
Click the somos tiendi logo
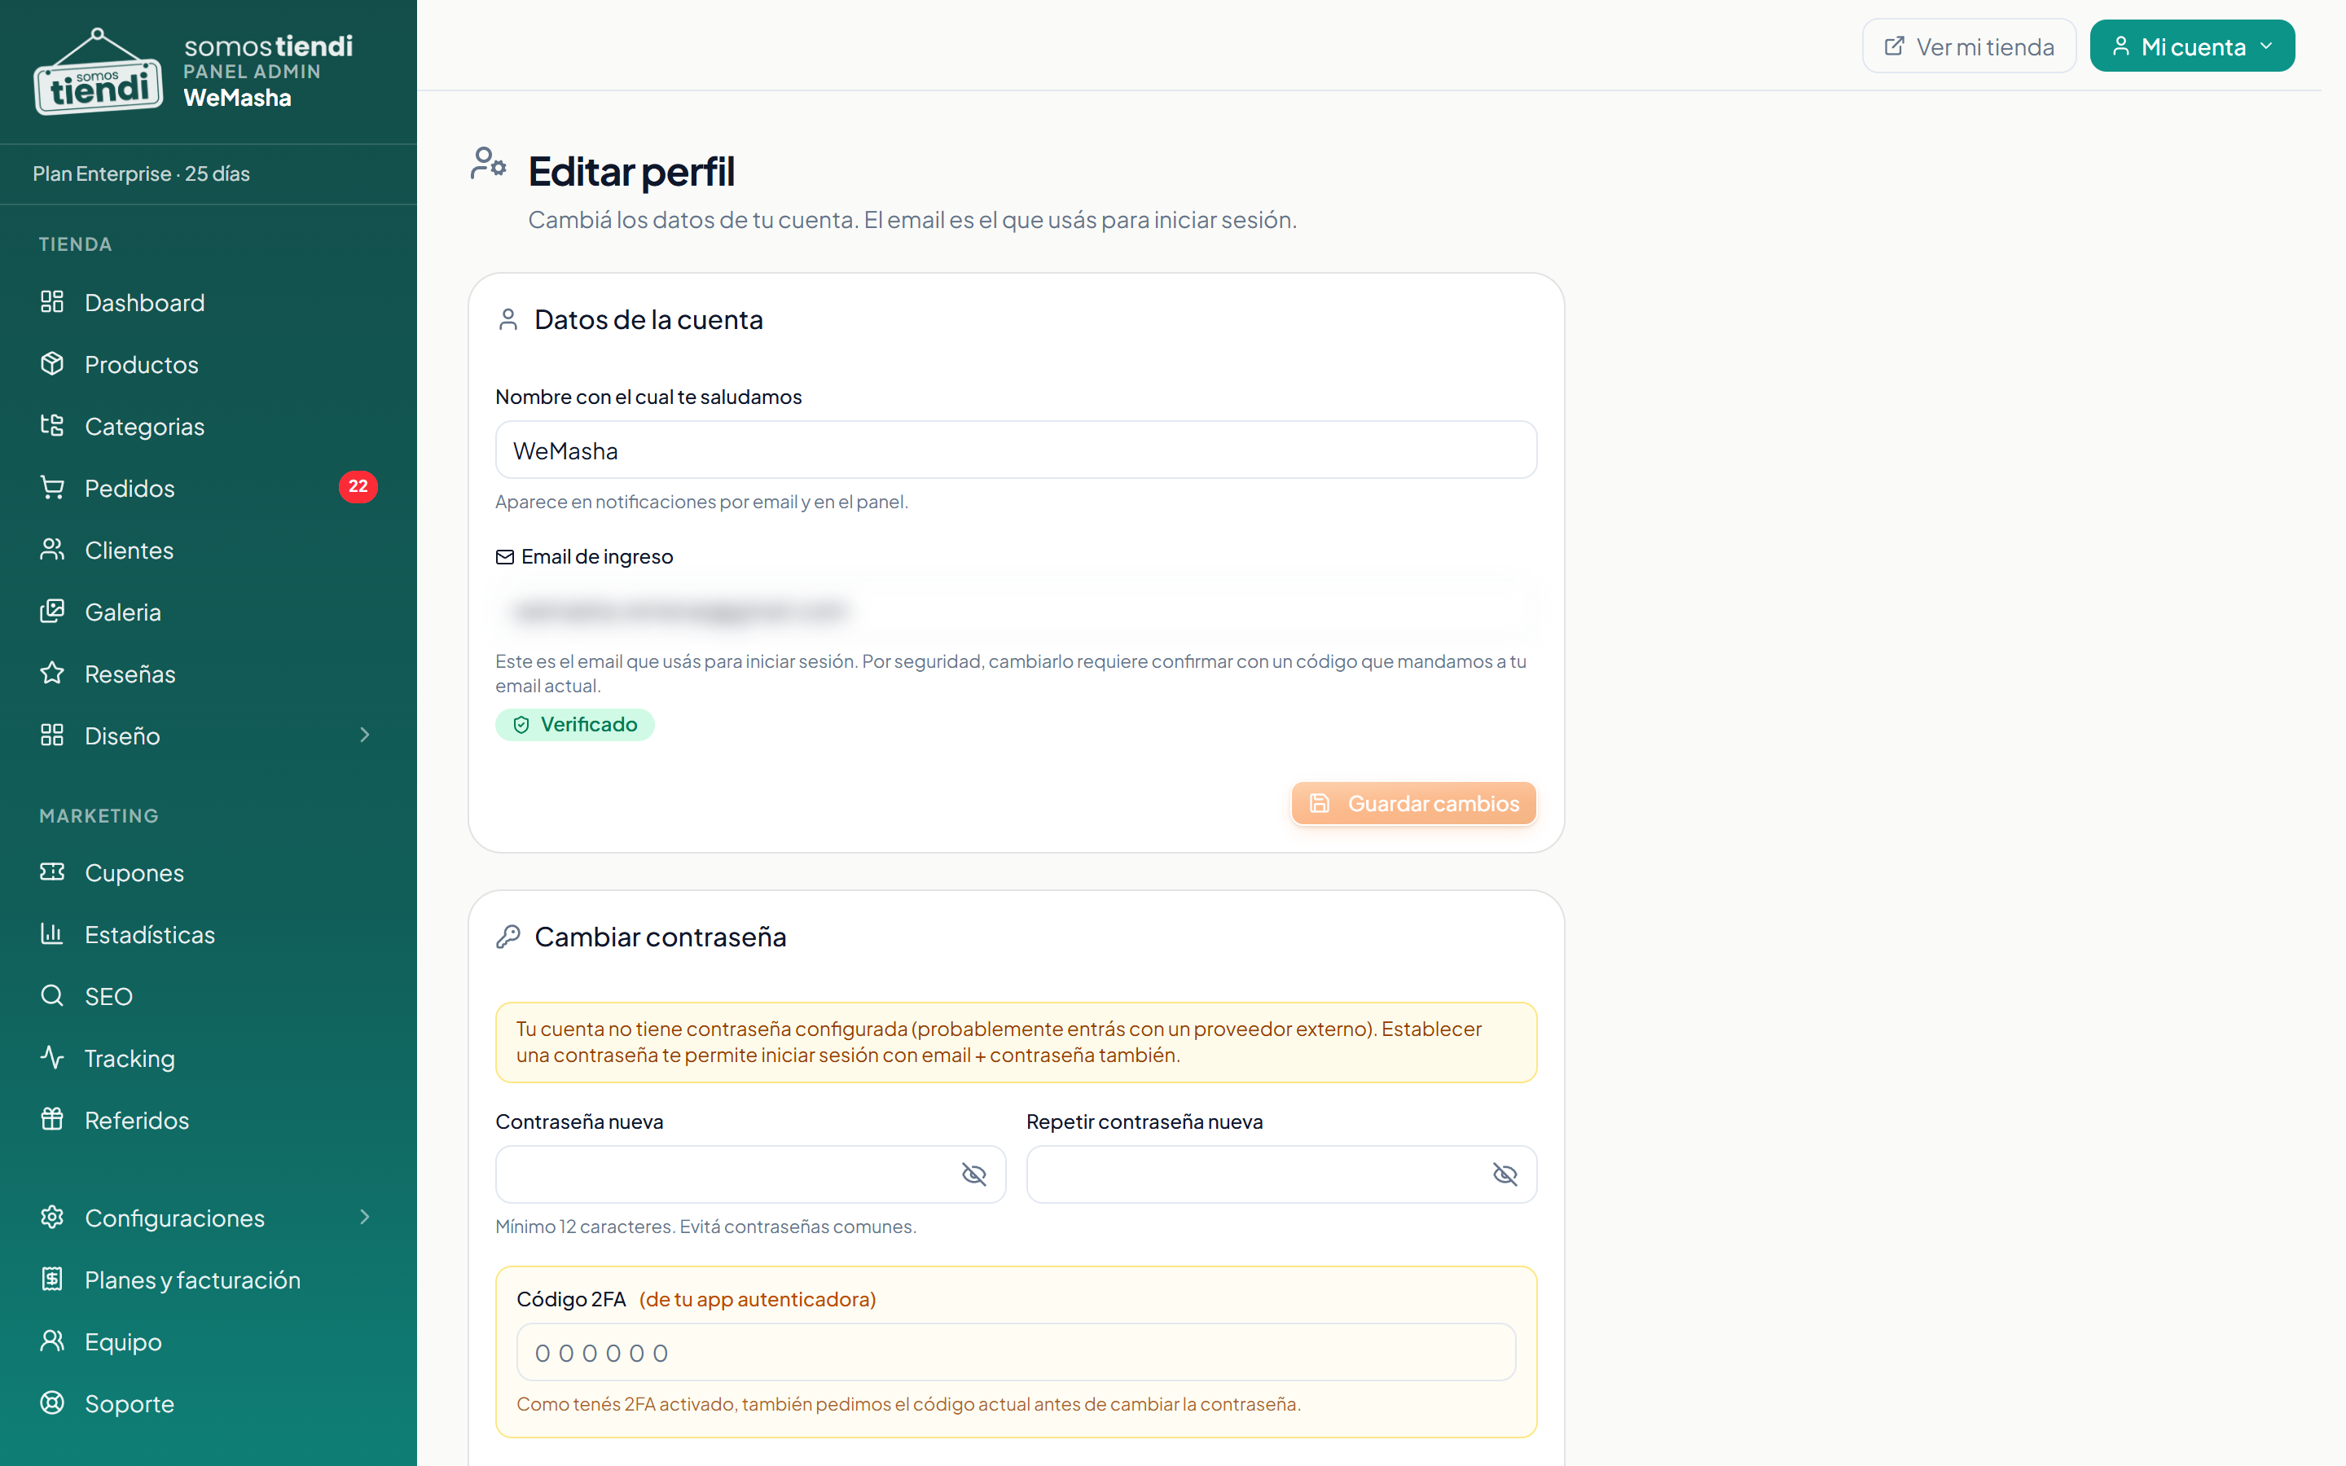(98, 72)
